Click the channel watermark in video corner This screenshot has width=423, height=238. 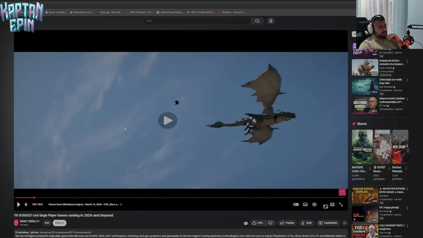(342, 192)
